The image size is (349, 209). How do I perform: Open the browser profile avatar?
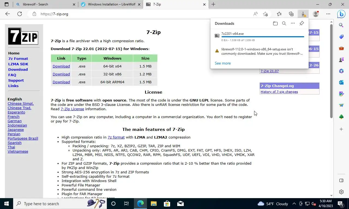pyautogui.click(x=316, y=14)
